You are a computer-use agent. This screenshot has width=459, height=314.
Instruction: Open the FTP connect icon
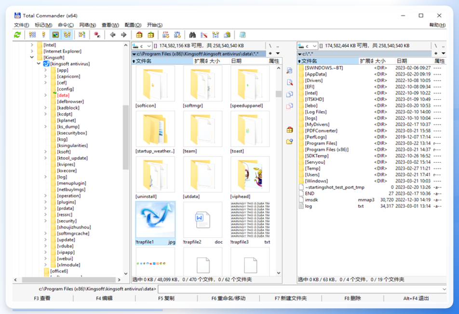tap(166, 35)
